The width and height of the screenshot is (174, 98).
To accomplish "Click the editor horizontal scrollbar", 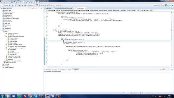I will [x=109, y=67].
